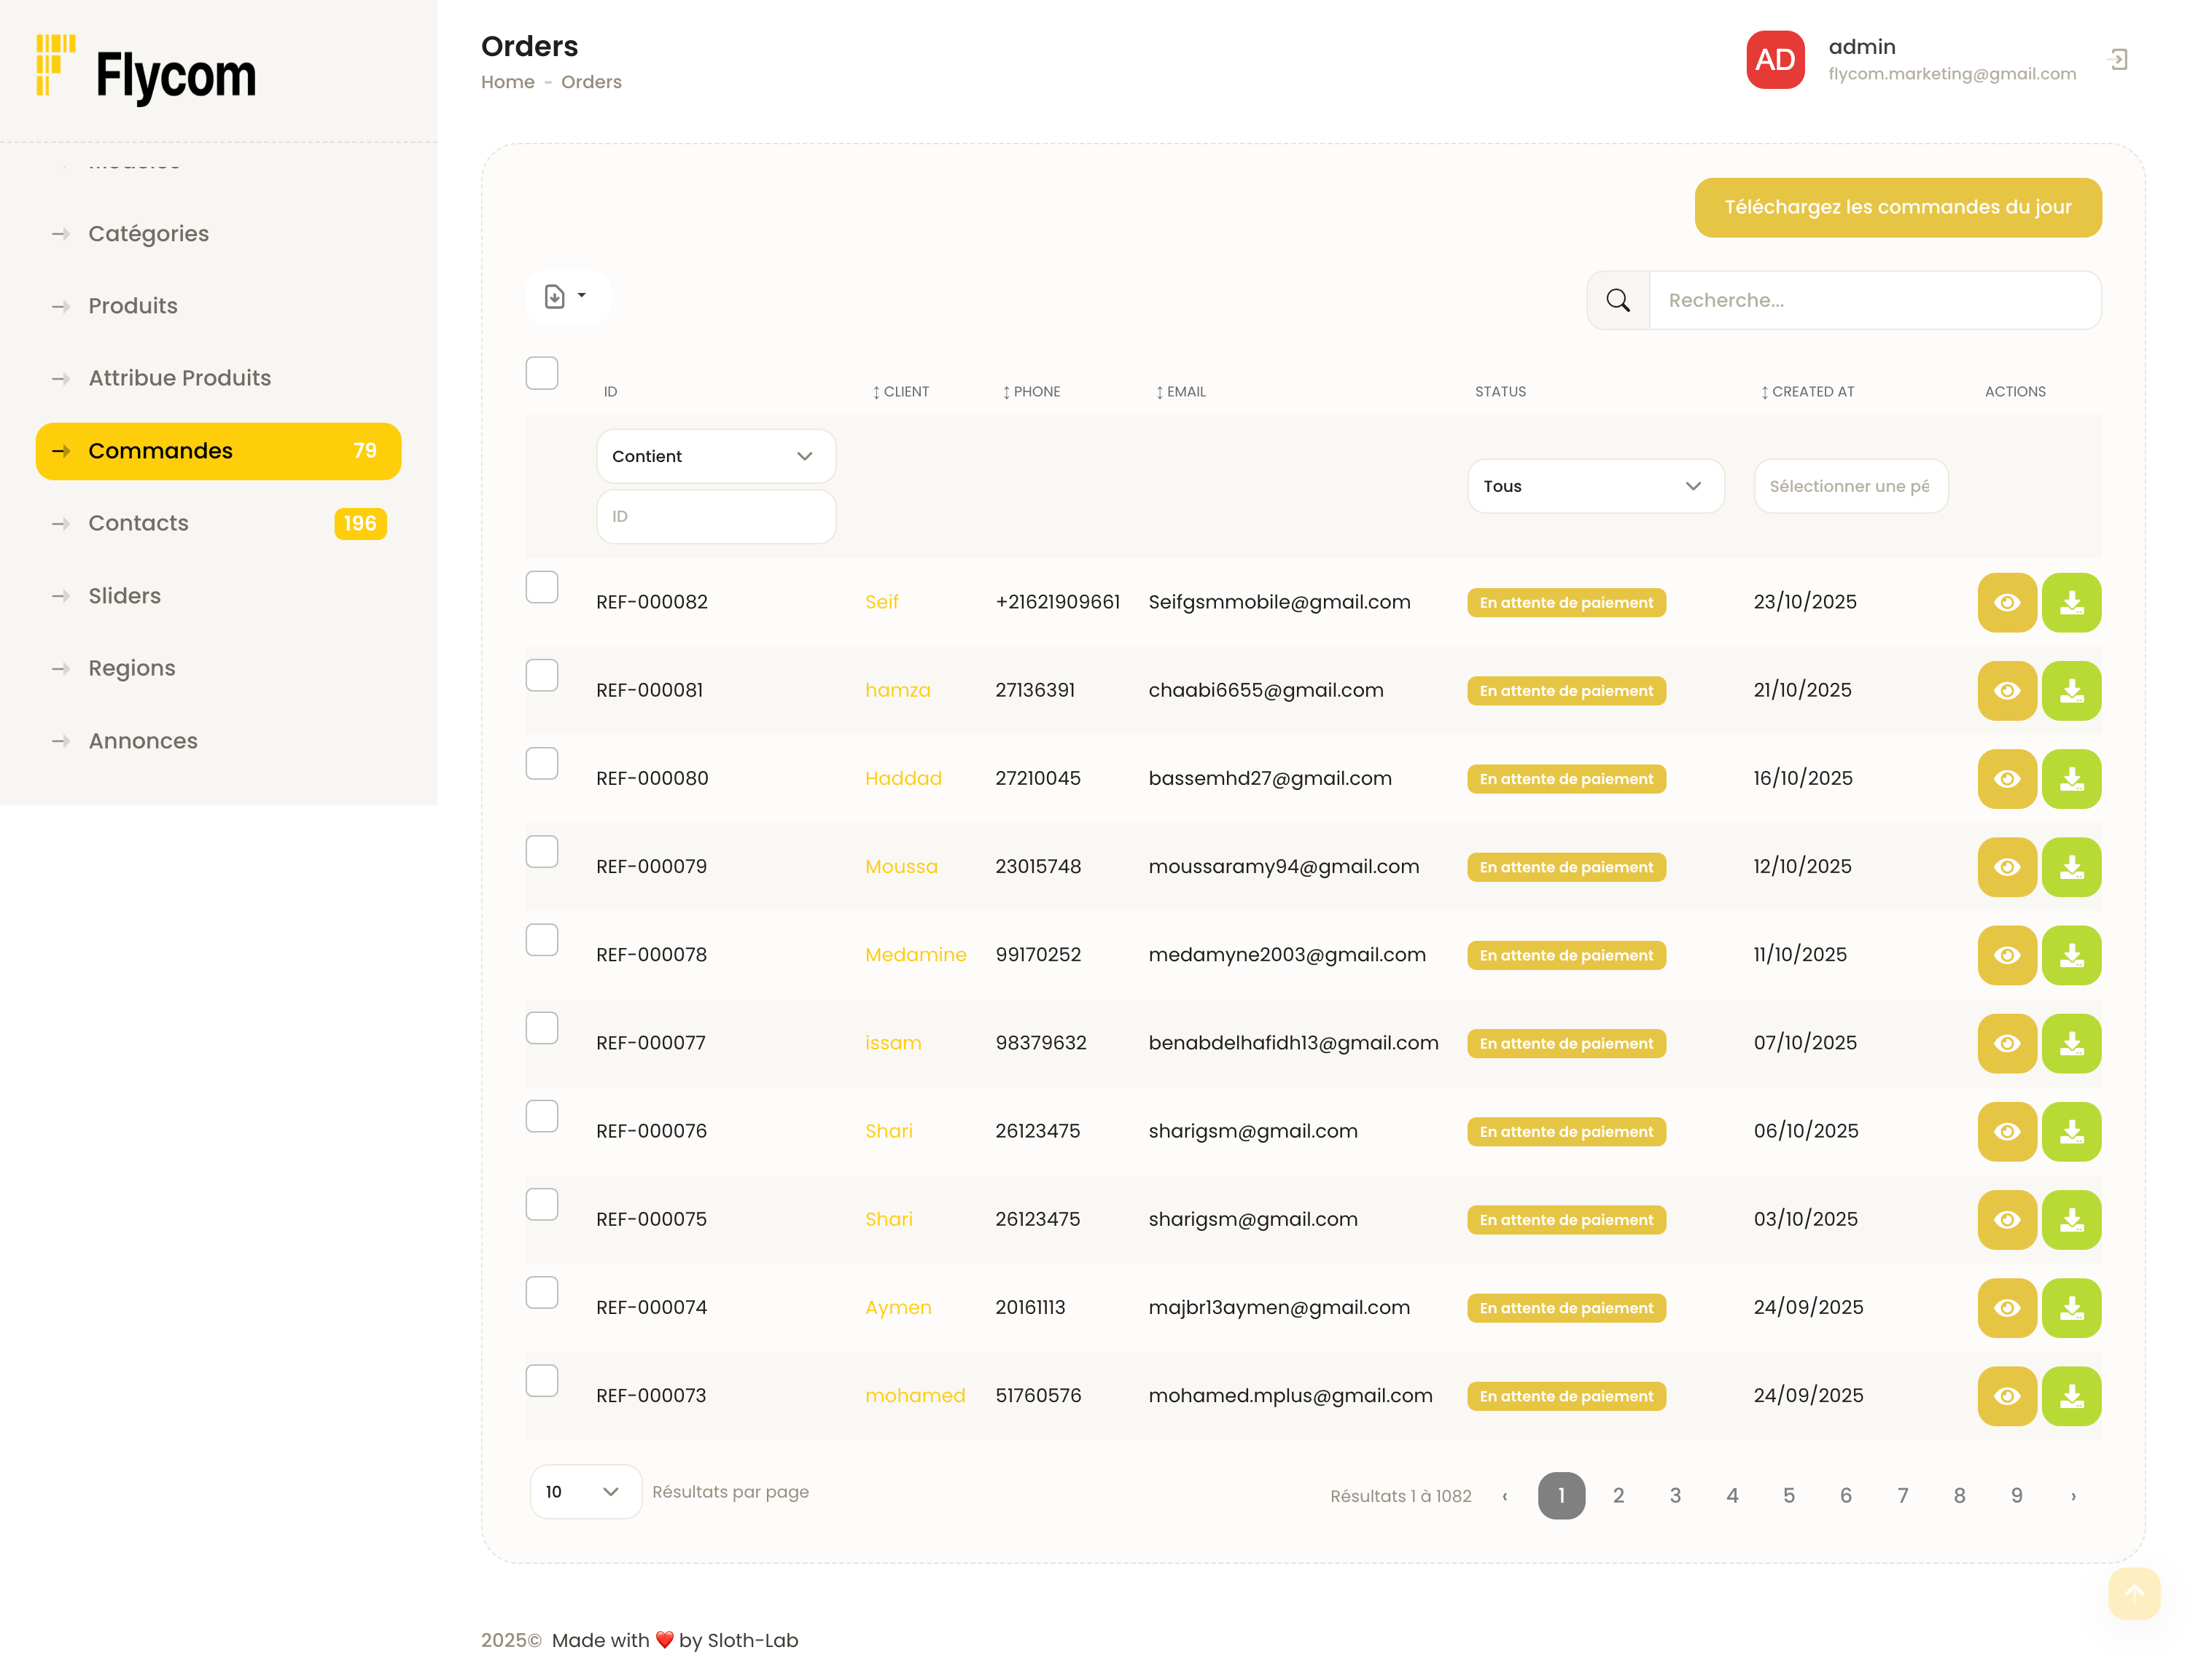The width and height of the screenshot is (2190, 1674).
Task: Download order REF-000079 with green icon
Action: (2071, 867)
